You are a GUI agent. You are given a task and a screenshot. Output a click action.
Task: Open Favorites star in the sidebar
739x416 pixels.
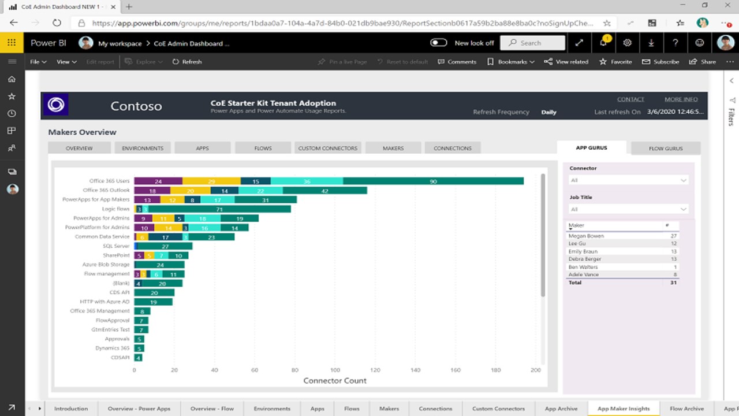12,96
